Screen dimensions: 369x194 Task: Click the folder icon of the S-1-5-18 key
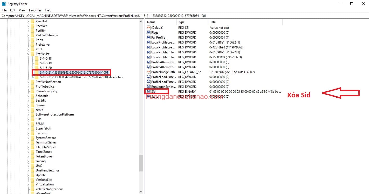point(37,58)
